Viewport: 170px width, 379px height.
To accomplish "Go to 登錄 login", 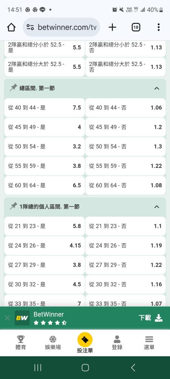I will (x=117, y=343).
